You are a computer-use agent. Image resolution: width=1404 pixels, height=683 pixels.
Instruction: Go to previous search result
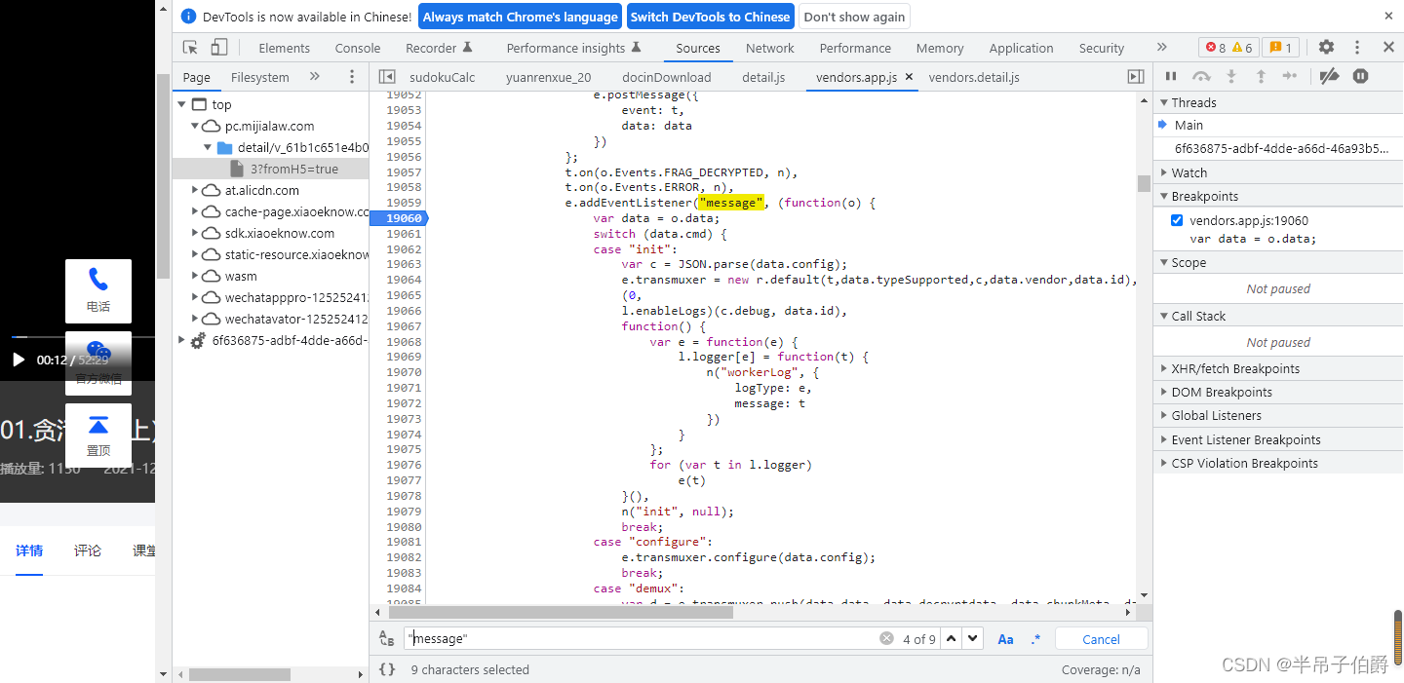(x=952, y=639)
